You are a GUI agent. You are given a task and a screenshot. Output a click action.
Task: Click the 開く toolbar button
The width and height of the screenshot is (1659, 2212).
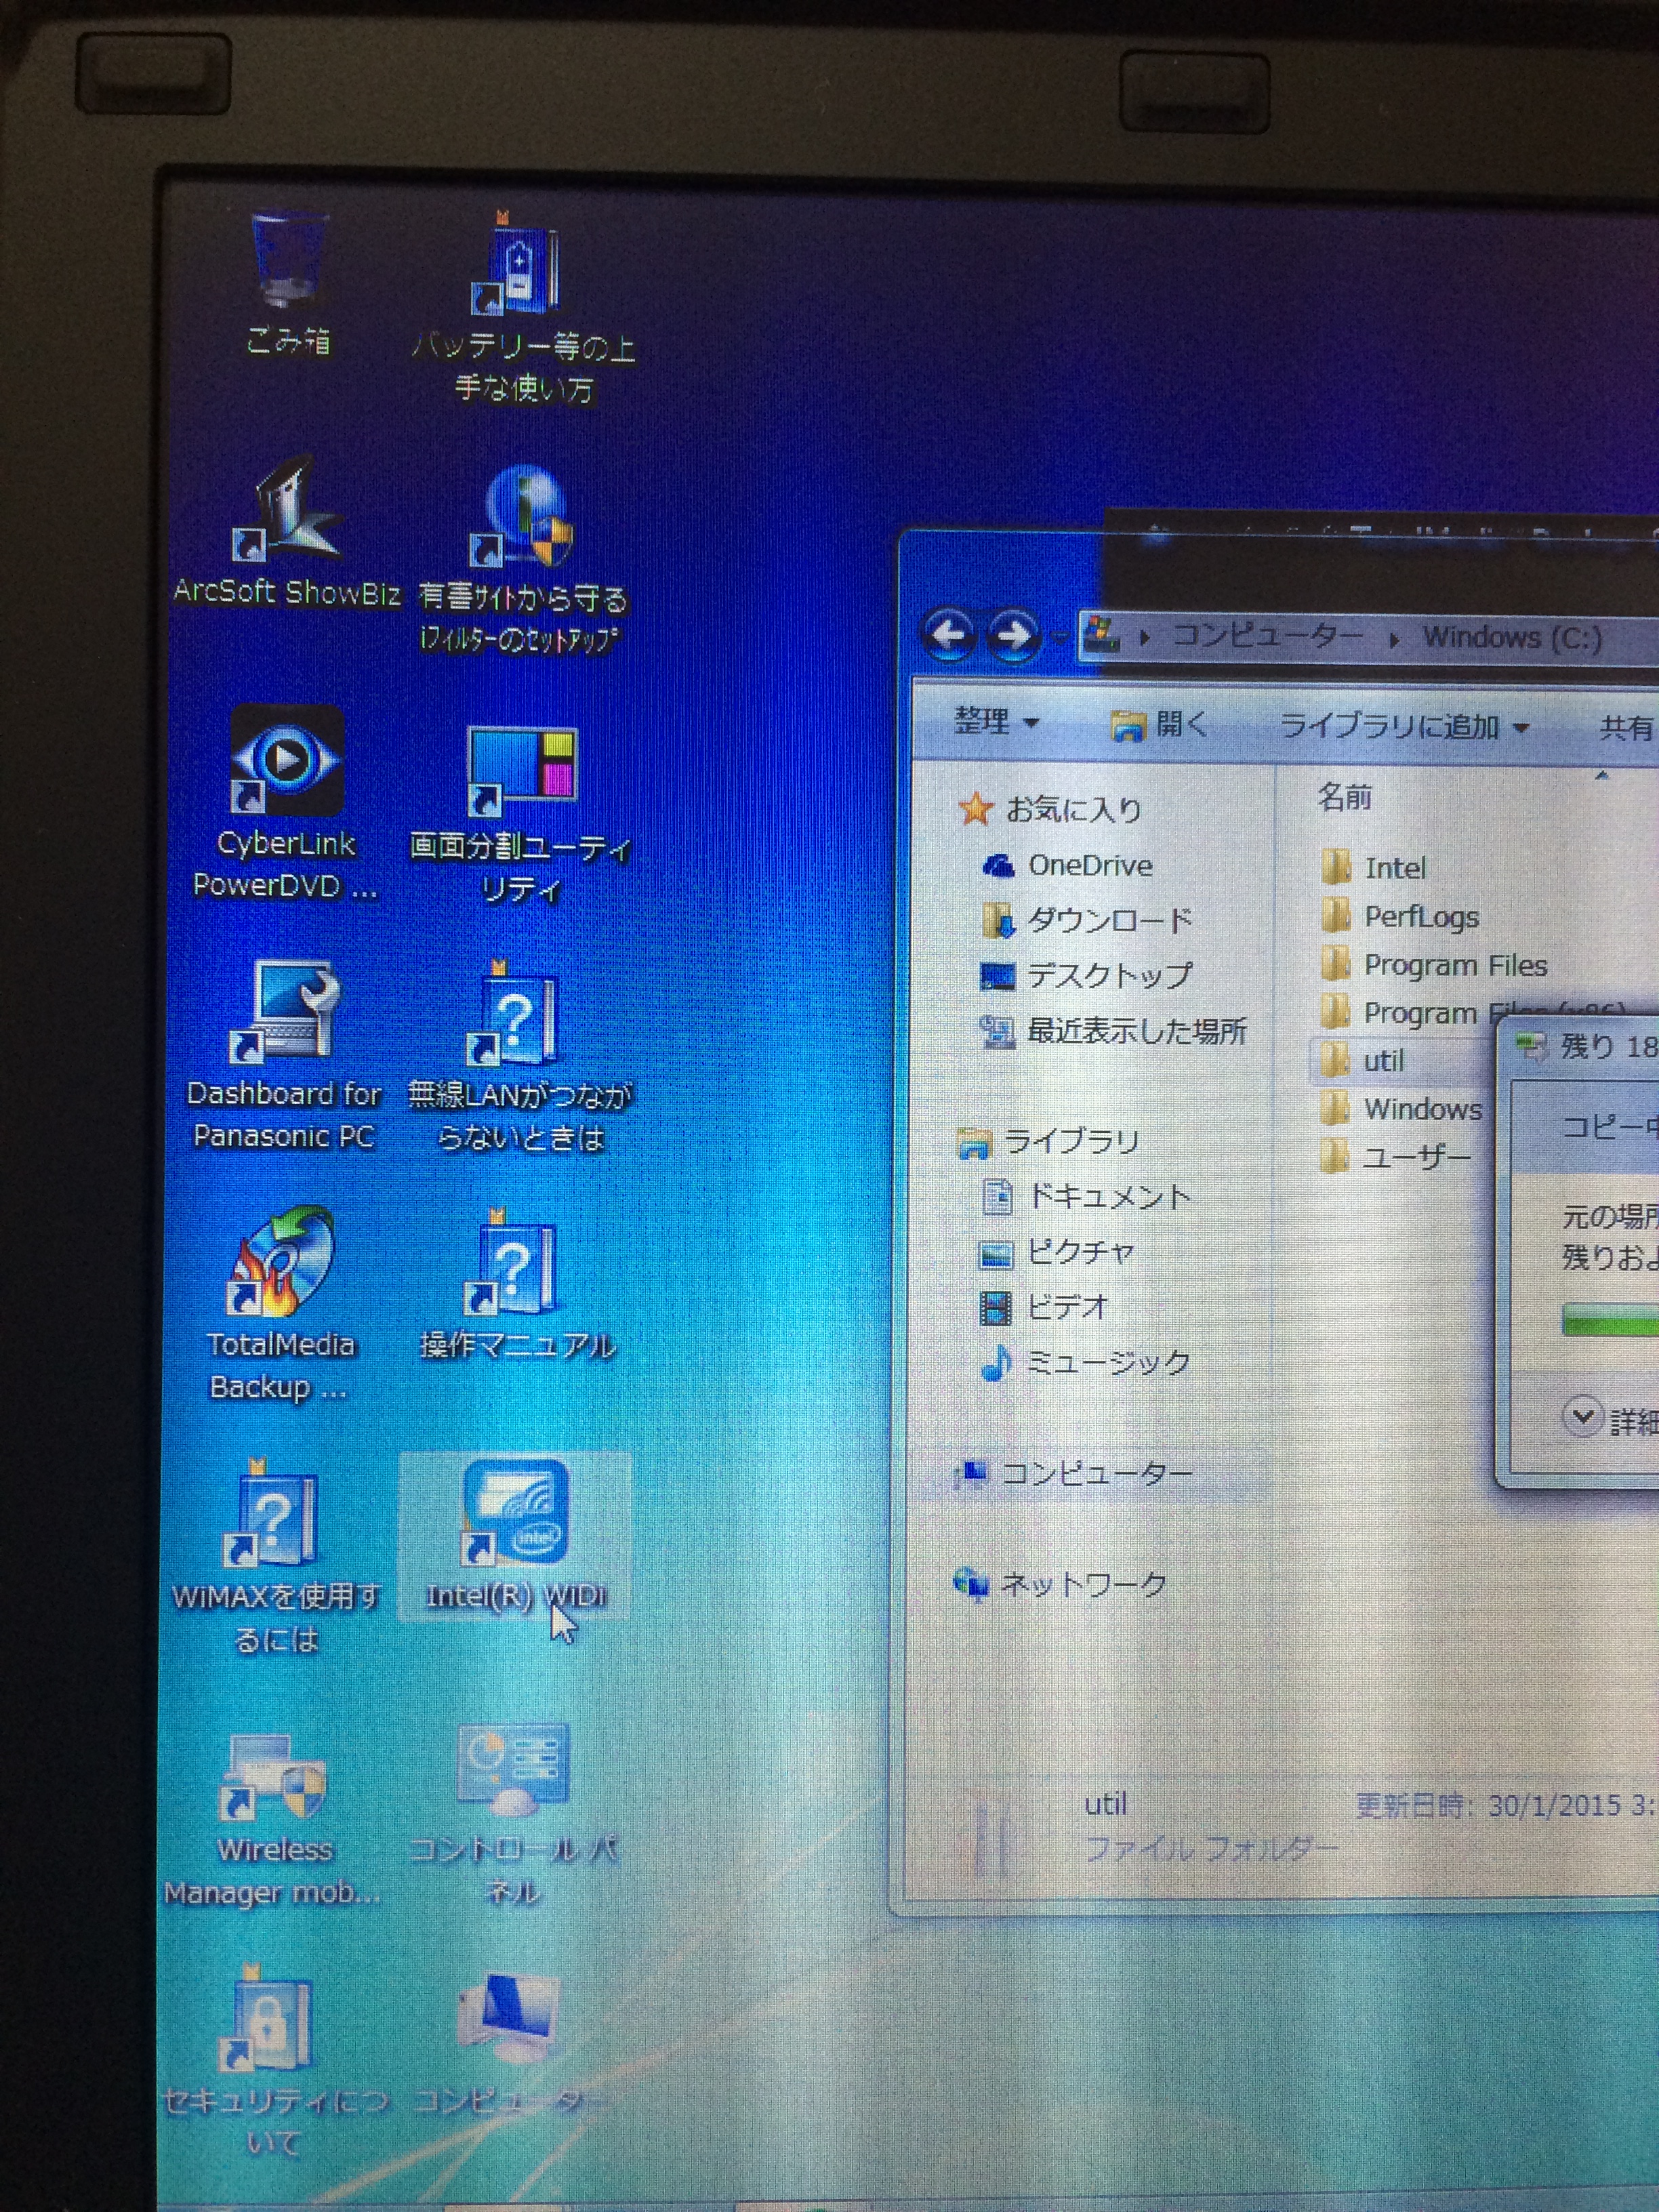tap(1160, 724)
